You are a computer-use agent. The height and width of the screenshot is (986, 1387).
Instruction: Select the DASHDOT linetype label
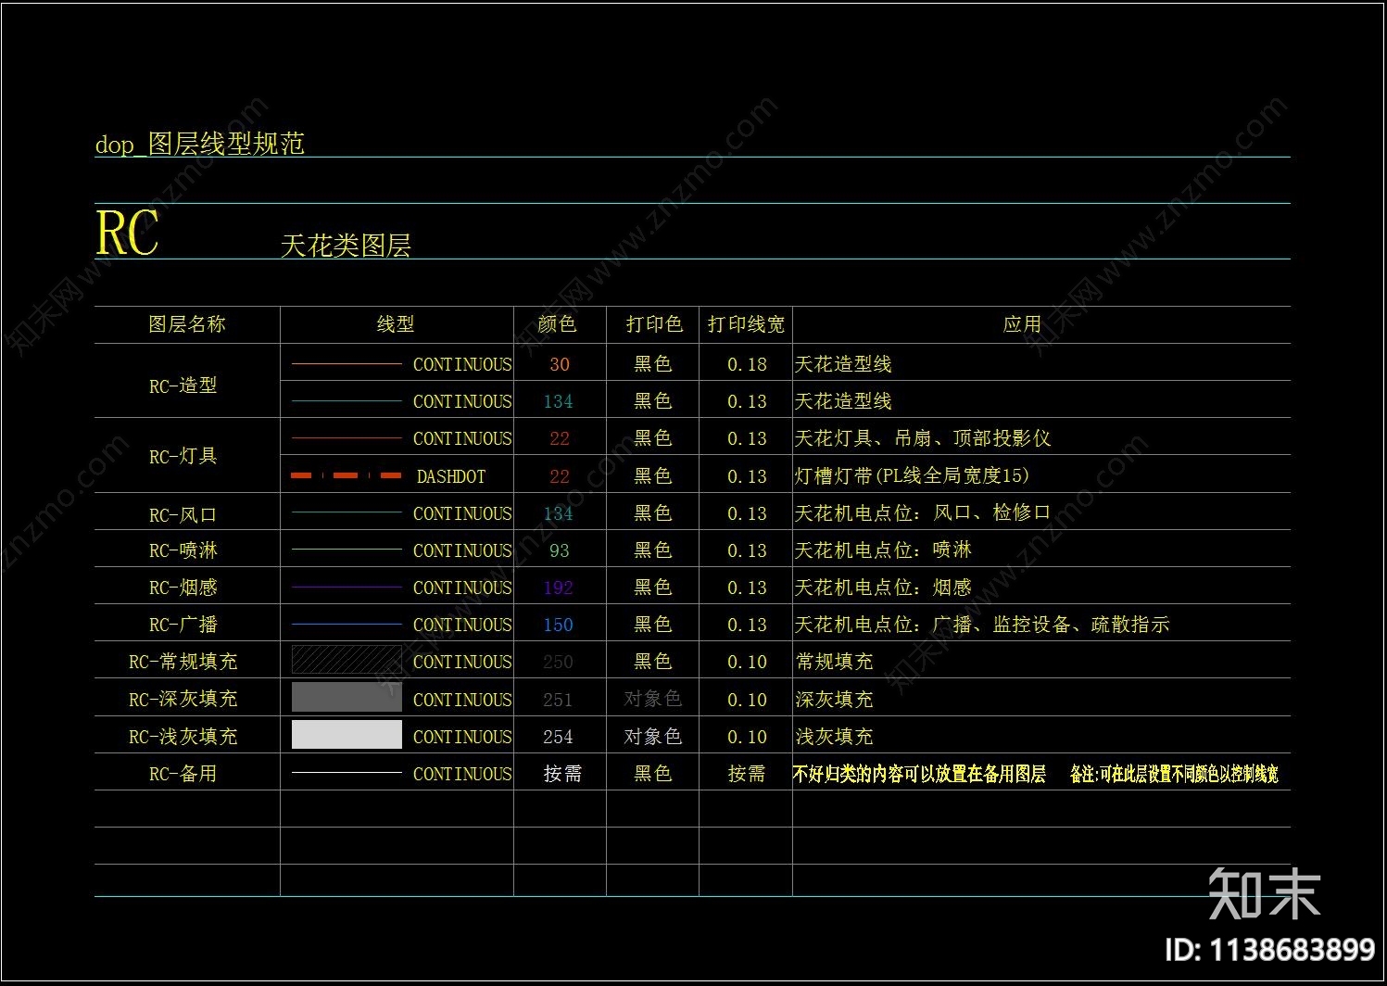click(451, 476)
